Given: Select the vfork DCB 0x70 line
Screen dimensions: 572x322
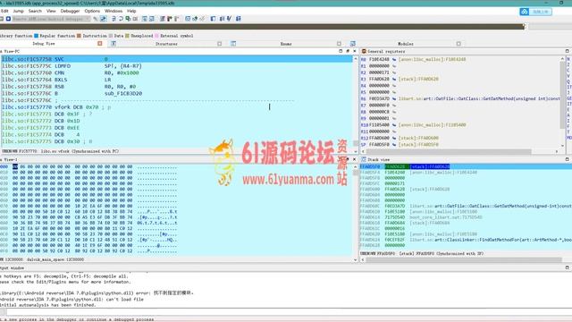Looking at the screenshot, I should [x=176, y=107].
